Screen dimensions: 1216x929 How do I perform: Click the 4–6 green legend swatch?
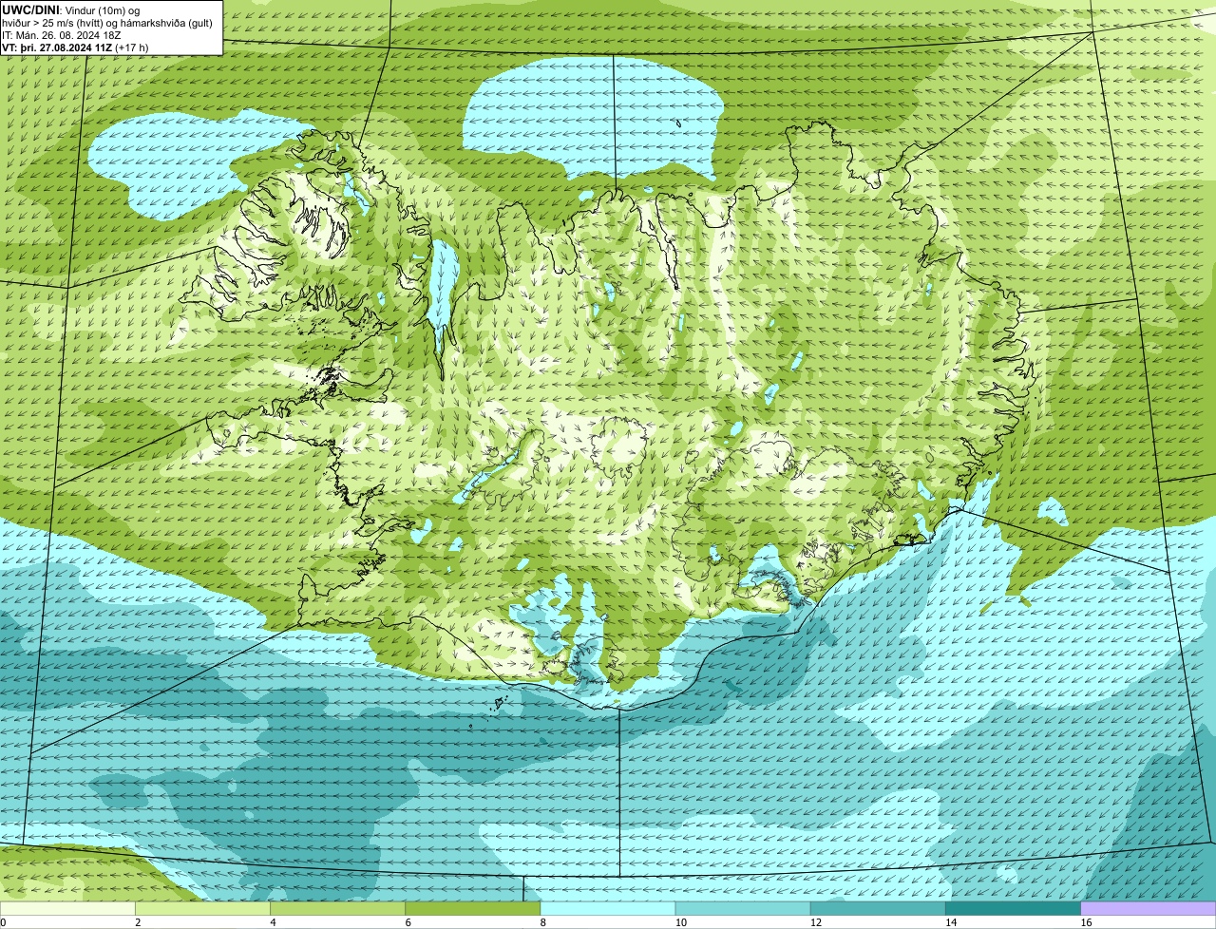tap(338, 909)
